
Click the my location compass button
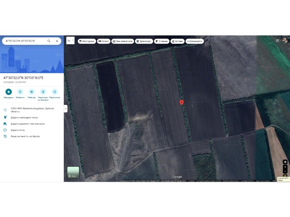pyautogui.click(x=285, y=162)
